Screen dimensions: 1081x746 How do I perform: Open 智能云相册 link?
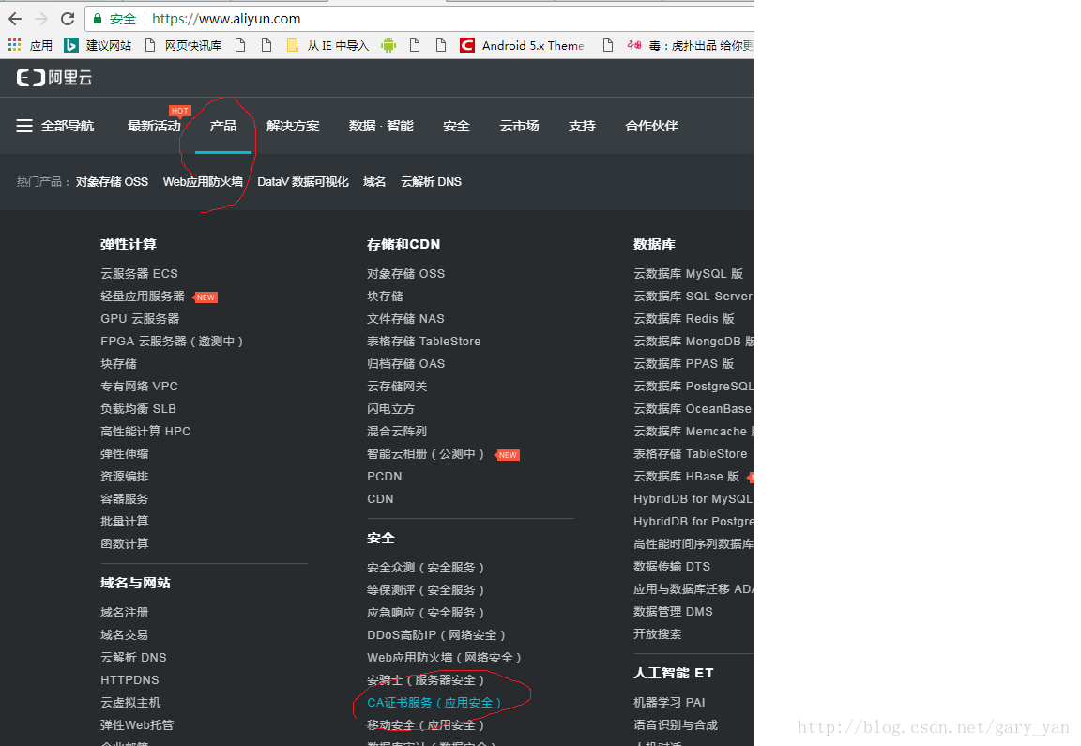(x=425, y=454)
